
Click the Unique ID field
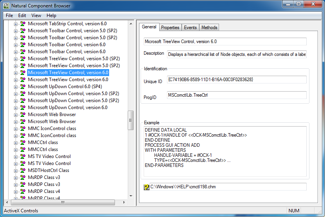coord(236,80)
